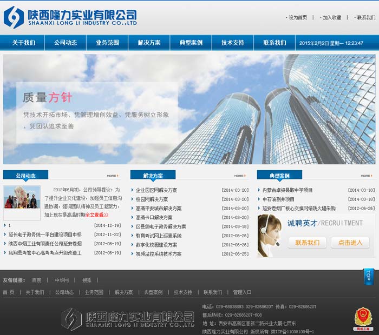
Task: Click the 加入收藏 link at top
Action: coord(332,17)
